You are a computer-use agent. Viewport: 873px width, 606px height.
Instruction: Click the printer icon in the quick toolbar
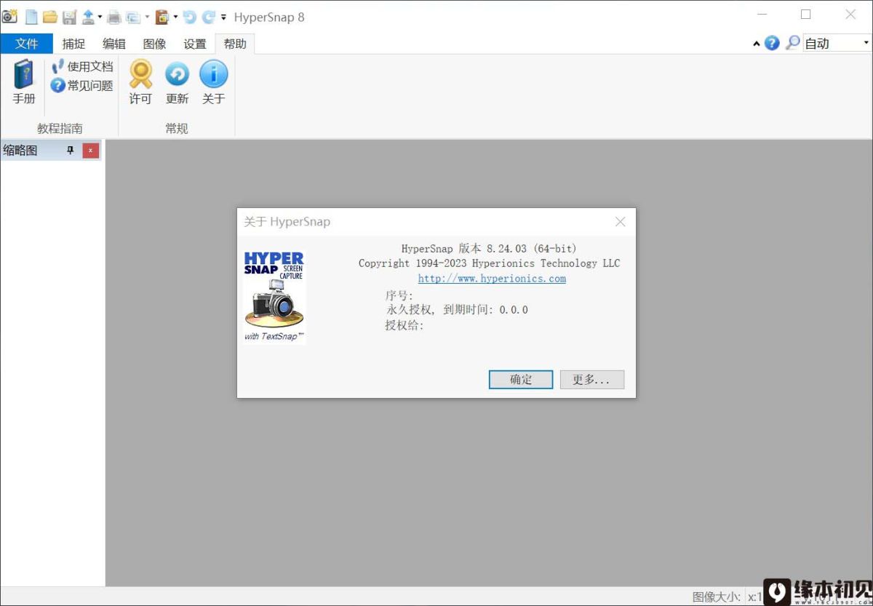coord(114,17)
